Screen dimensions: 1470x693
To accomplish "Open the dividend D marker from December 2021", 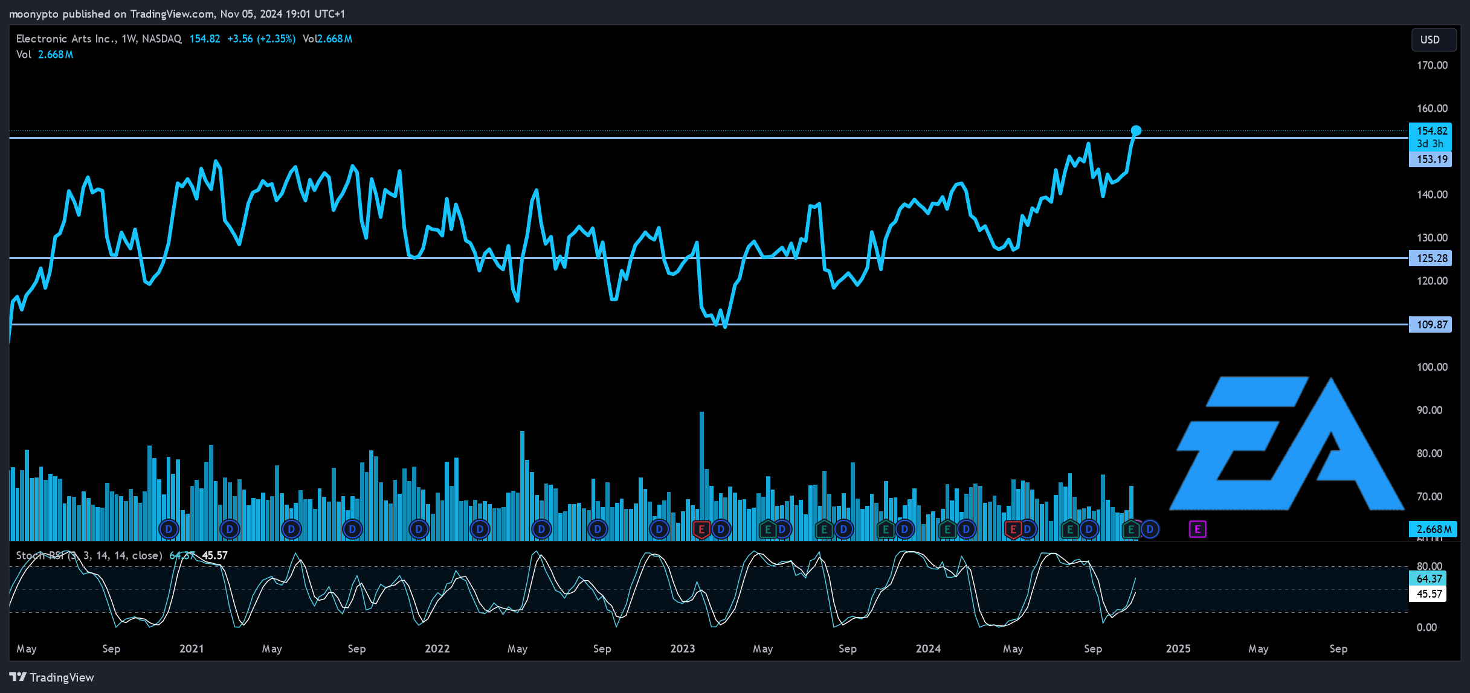I will 419,529.
